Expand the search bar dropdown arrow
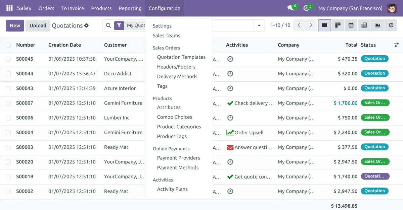The image size is (403, 210). (x=259, y=25)
